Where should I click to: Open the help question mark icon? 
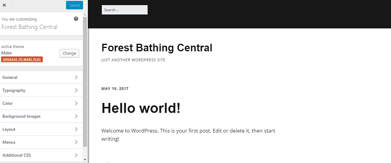(76, 19)
